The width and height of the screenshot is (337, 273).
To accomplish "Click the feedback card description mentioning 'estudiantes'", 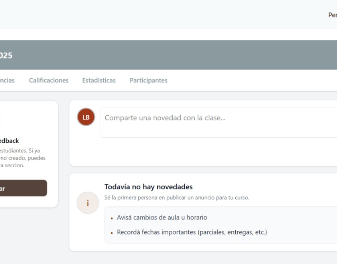I will pos(22,158).
